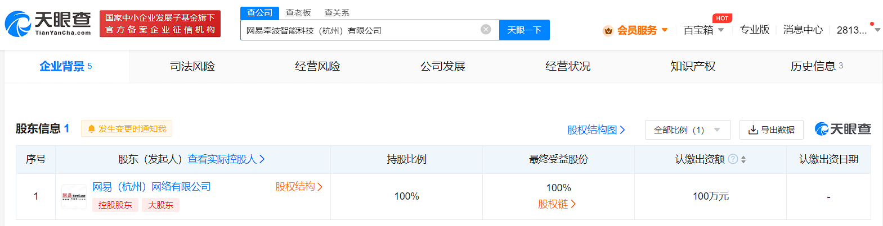The height and width of the screenshot is (226, 883).
Task: Click the TianYanCha logo in header
Action: pos(48,24)
